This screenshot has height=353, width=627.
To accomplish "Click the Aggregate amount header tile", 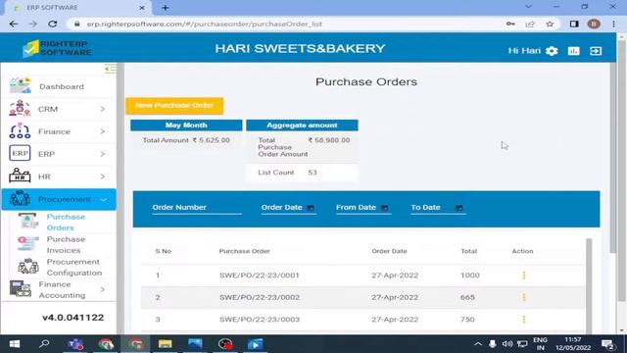I will coord(302,126).
